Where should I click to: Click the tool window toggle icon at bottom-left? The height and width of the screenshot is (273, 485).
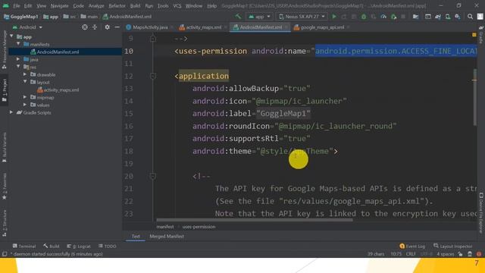click(x=5, y=254)
